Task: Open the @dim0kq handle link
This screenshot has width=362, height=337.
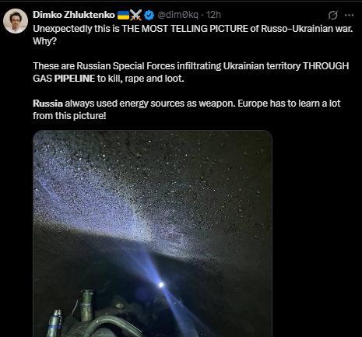Action: (178, 15)
